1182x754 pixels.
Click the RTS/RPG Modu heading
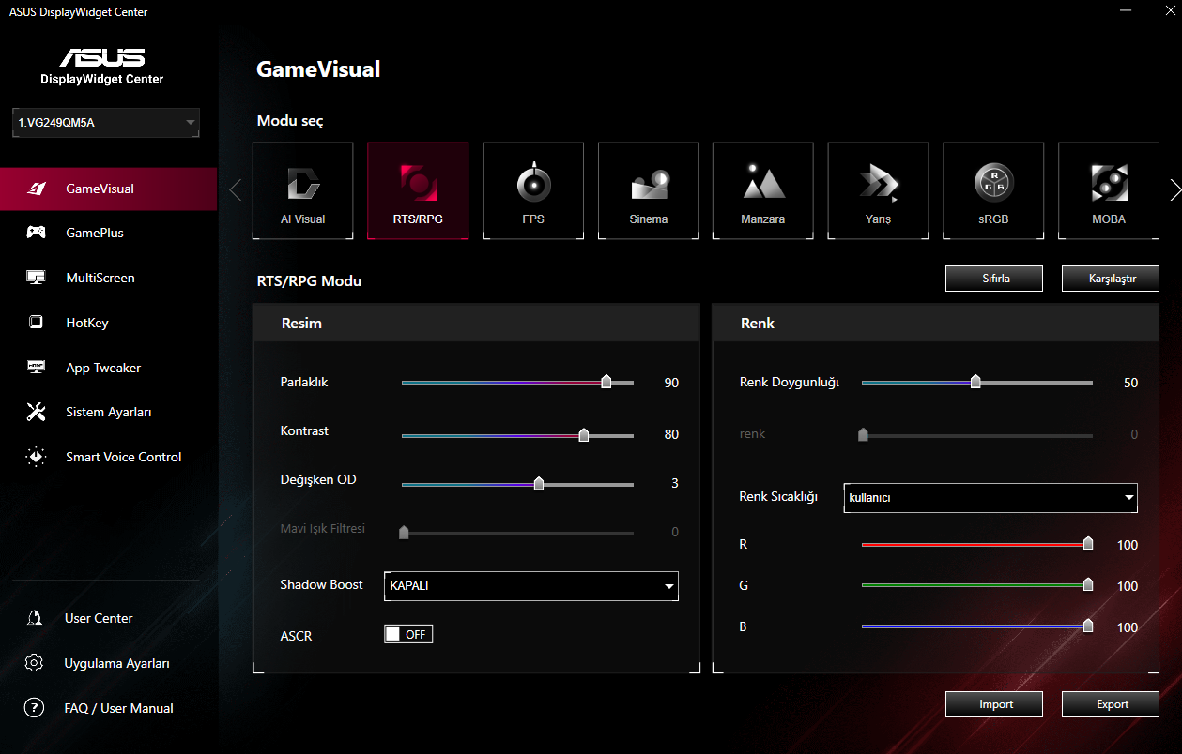(309, 280)
